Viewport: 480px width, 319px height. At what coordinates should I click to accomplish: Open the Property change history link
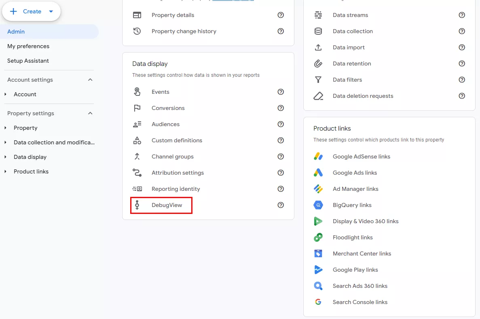184,31
